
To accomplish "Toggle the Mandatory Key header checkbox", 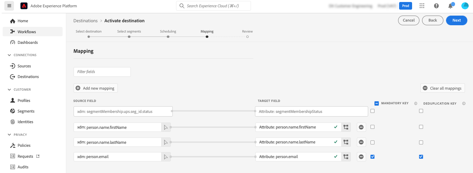I will click(376, 103).
